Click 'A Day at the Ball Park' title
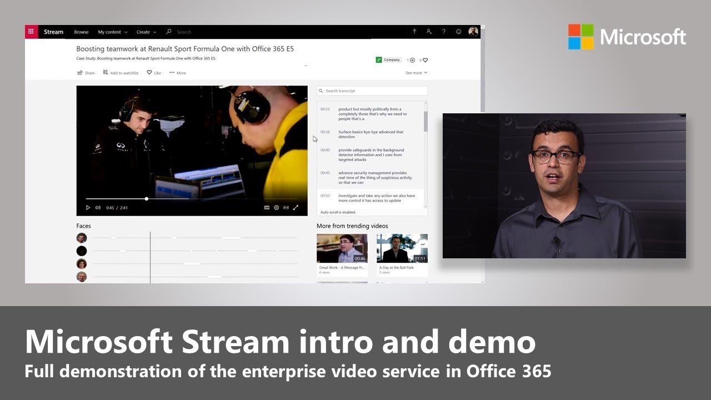711x400 pixels. [x=397, y=268]
